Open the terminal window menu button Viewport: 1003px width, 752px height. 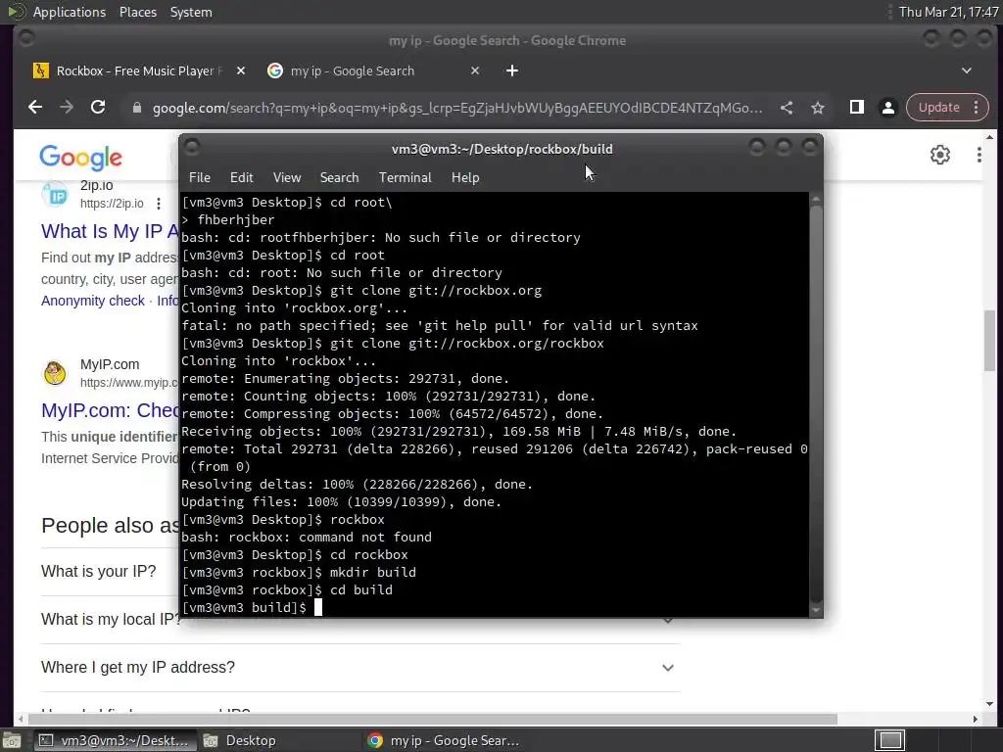pyautogui.click(x=192, y=148)
